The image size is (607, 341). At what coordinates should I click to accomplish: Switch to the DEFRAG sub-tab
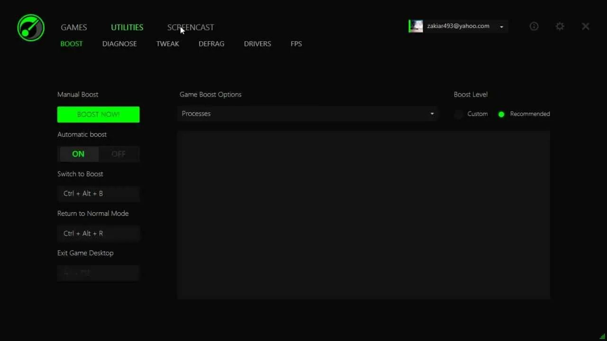tap(212, 44)
